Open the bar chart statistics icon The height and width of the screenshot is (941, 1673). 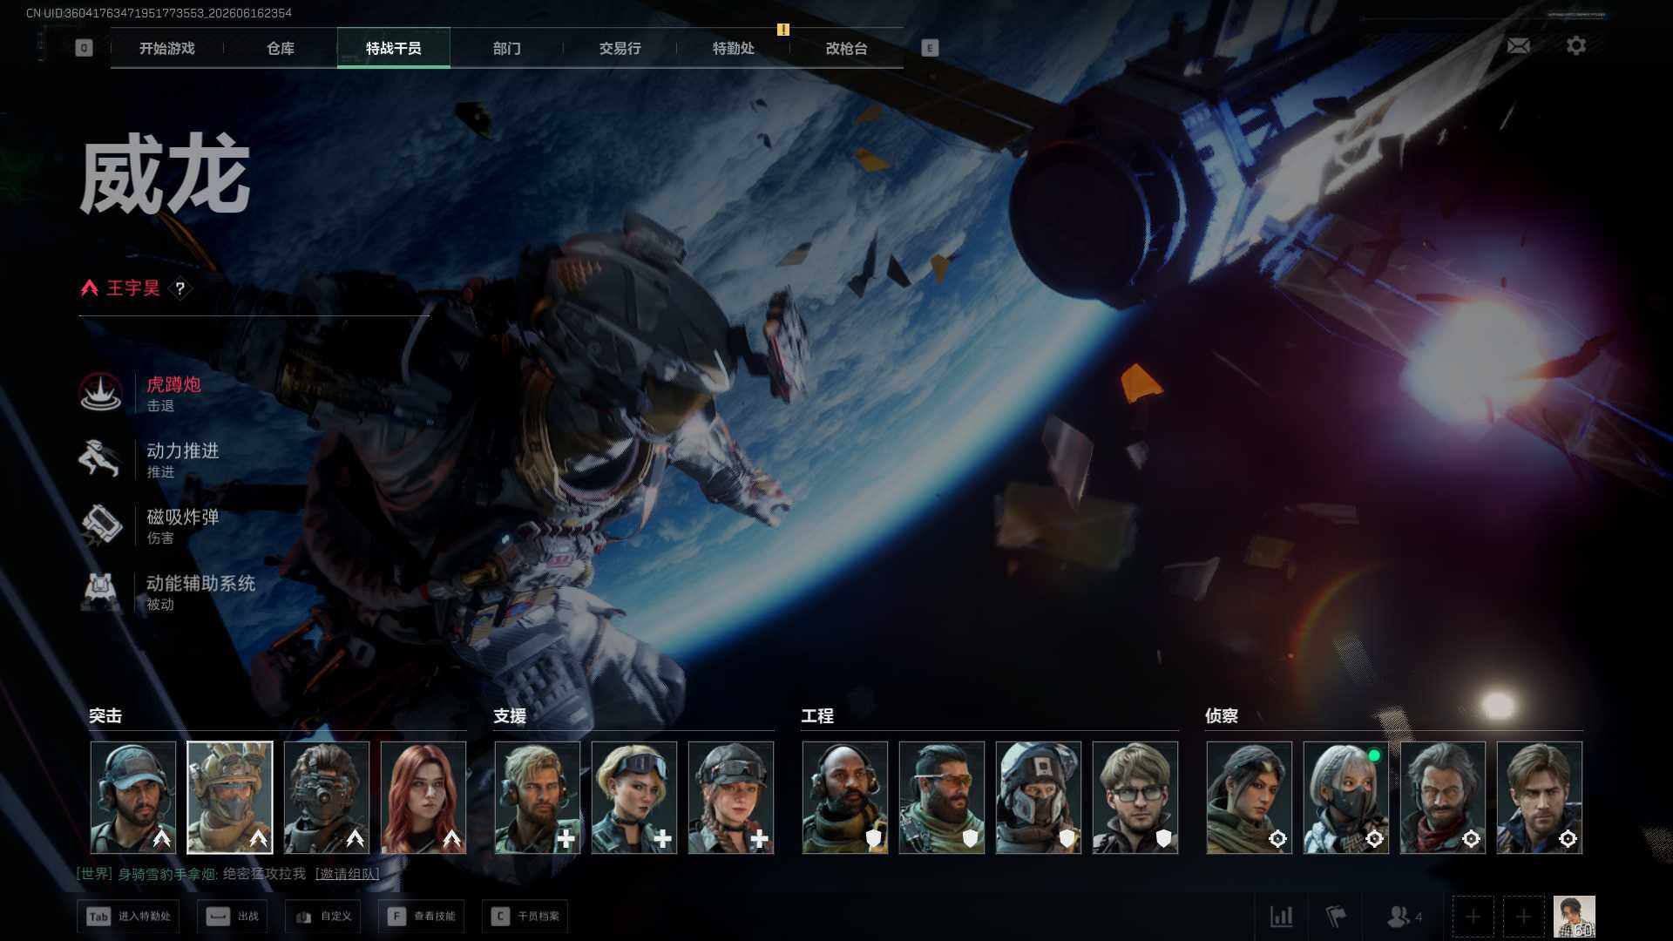point(1281,917)
